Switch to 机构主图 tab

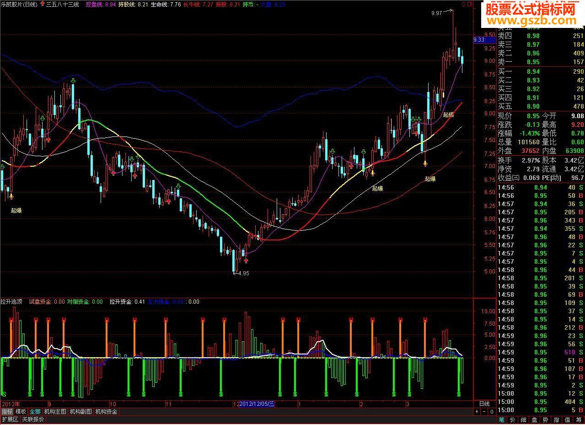(55, 412)
